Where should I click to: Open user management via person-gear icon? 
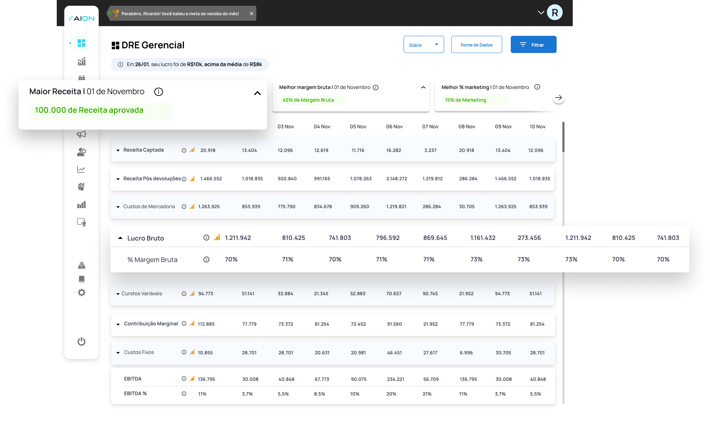click(82, 152)
